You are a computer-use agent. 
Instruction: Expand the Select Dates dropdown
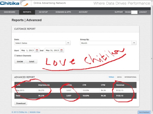[68, 43]
